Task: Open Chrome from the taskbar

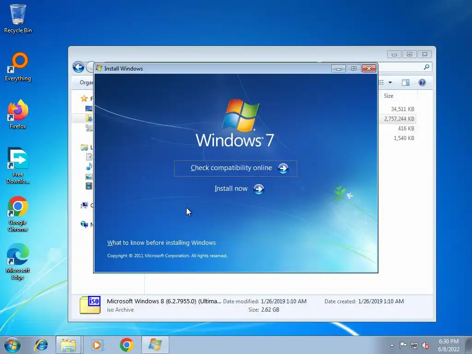Action: [126, 345]
